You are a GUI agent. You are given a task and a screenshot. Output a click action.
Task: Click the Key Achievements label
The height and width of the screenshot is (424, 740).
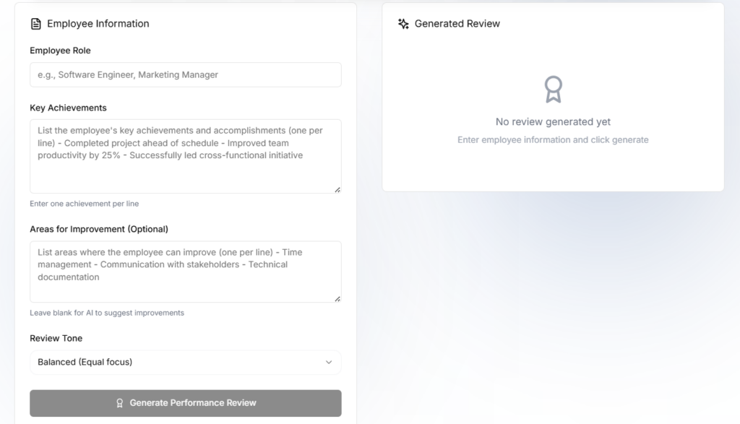tap(68, 108)
